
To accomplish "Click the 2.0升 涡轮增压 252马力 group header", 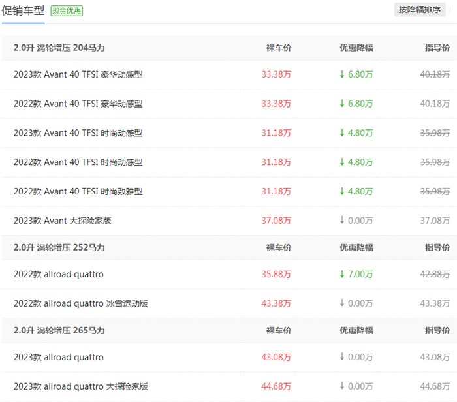I will (59, 248).
